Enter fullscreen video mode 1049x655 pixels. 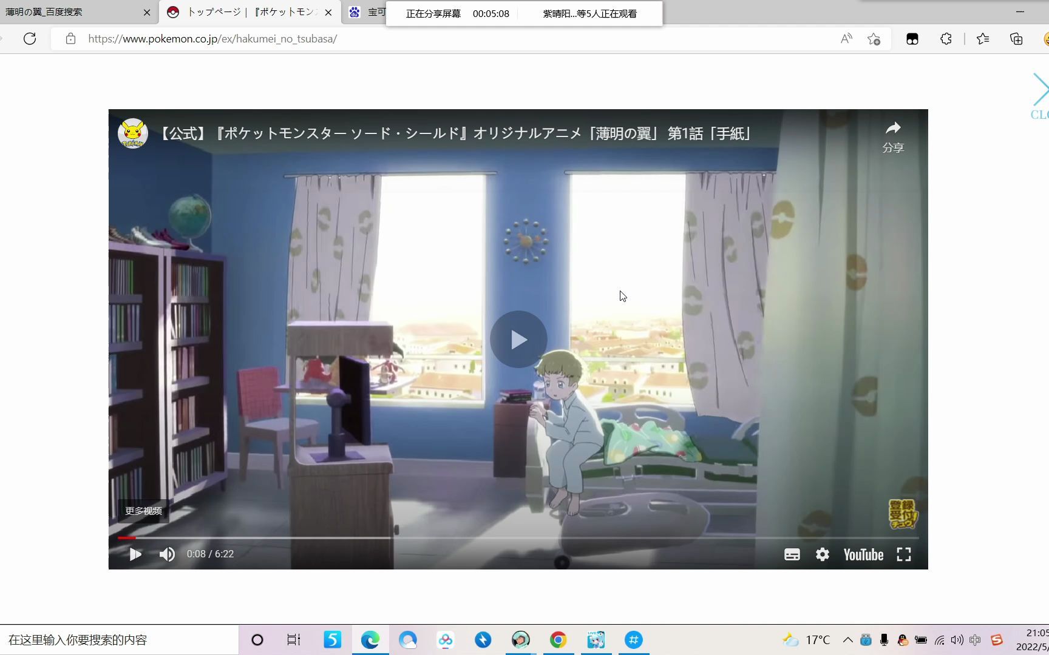coord(904,554)
